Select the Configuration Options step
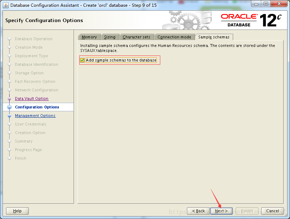The height and width of the screenshot is (219, 290). 37,107
